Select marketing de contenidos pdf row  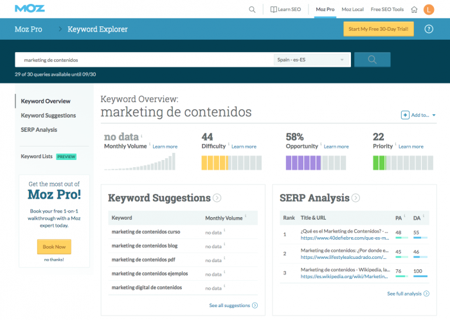(183, 260)
